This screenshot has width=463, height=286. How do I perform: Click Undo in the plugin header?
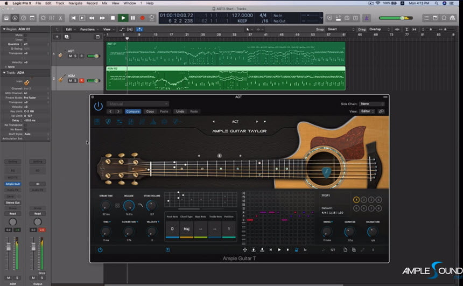[x=180, y=111]
